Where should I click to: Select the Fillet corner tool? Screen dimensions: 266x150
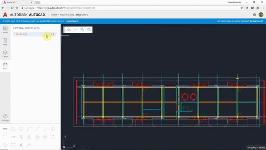tap(5, 137)
